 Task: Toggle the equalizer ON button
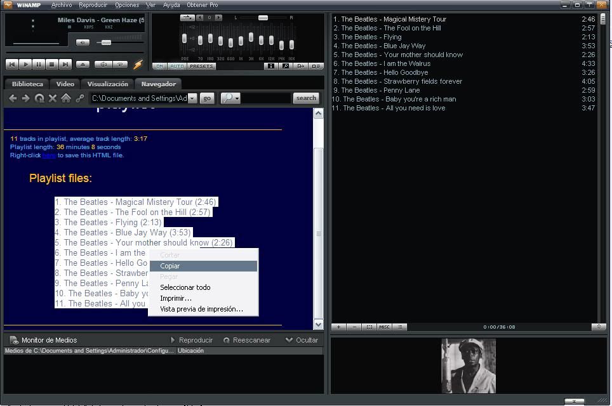[x=160, y=66]
